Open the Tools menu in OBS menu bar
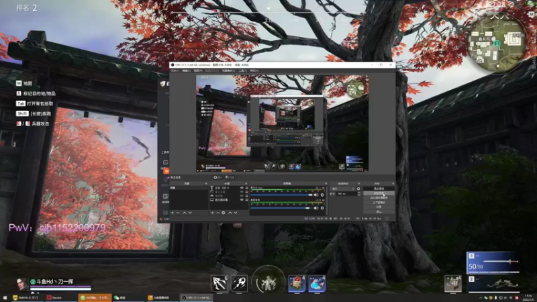 (x=243, y=70)
